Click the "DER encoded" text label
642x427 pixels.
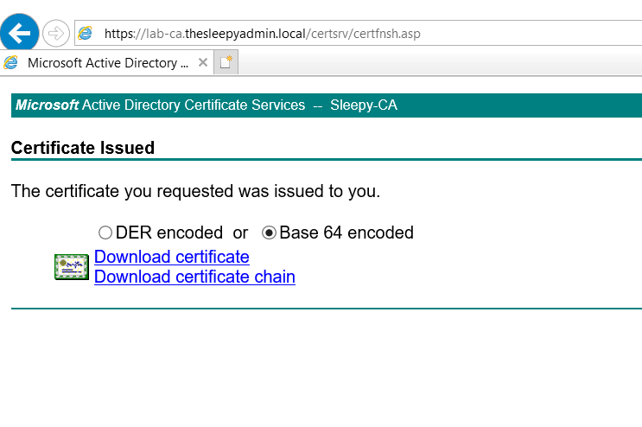169,233
